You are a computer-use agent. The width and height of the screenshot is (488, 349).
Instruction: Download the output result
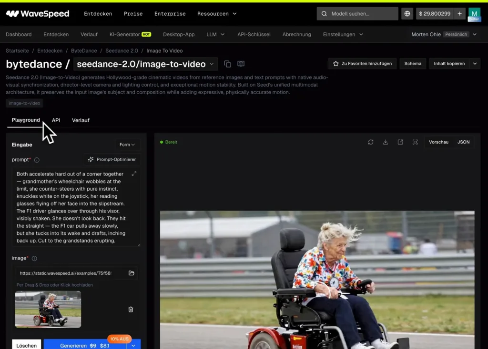(385, 142)
